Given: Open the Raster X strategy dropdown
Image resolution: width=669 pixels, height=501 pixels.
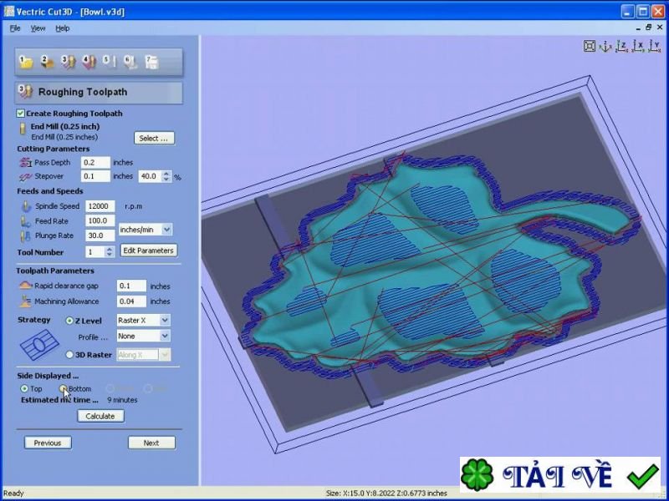Looking at the screenshot, I should tap(142, 320).
